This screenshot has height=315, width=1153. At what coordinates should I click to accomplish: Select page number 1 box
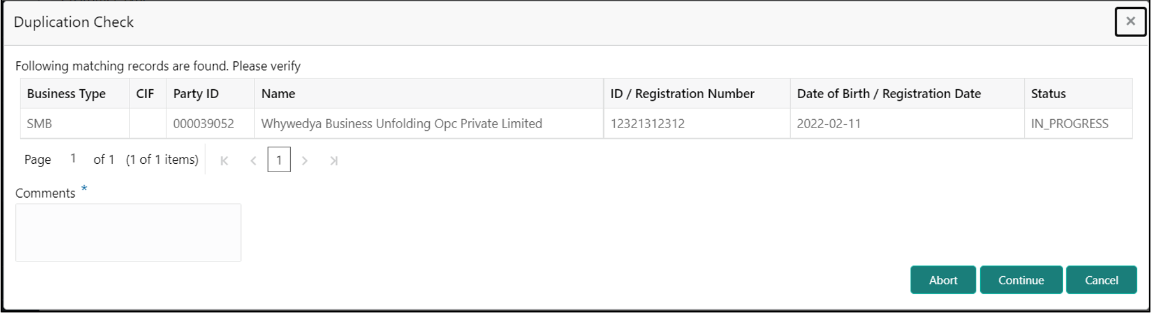click(x=279, y=160)
